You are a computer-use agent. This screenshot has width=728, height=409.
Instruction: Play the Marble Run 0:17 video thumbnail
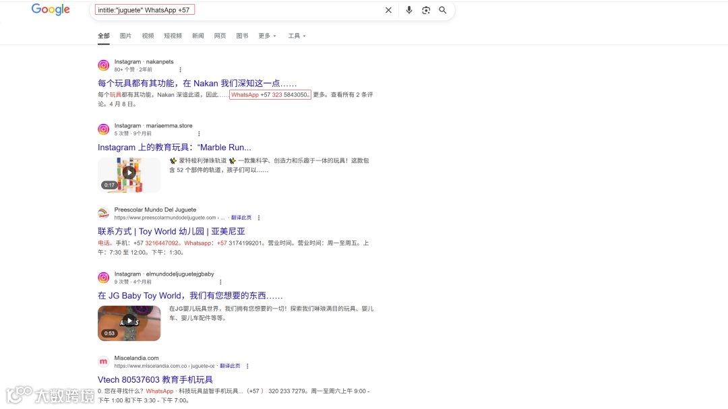pos(129,175)
